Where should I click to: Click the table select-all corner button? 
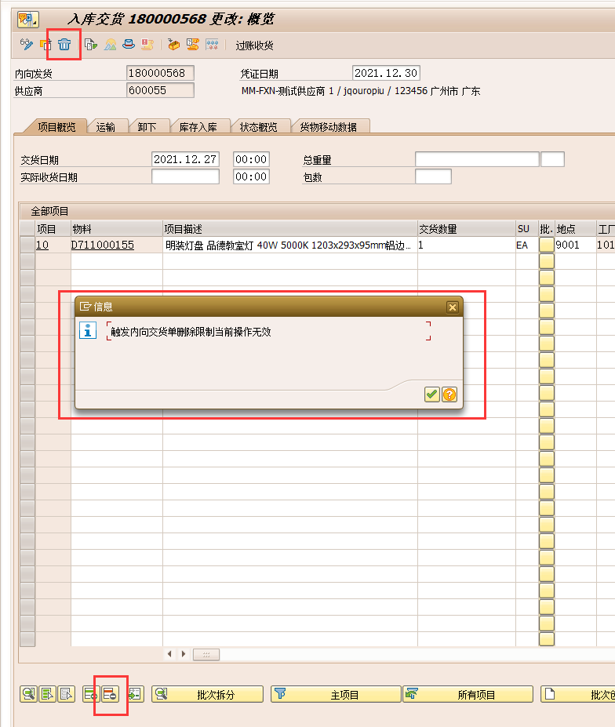(x=27, y=228)
